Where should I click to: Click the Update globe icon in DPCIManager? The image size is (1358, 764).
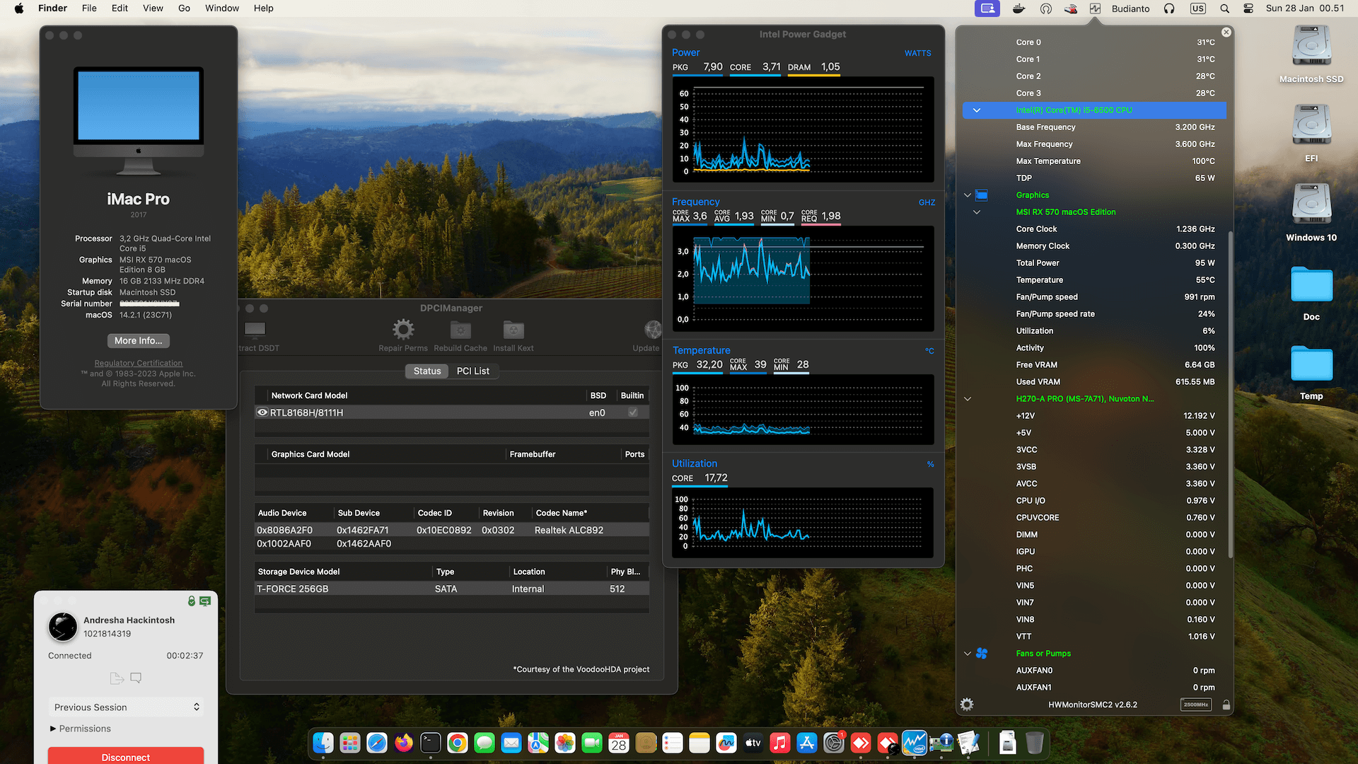click(651, 329)
